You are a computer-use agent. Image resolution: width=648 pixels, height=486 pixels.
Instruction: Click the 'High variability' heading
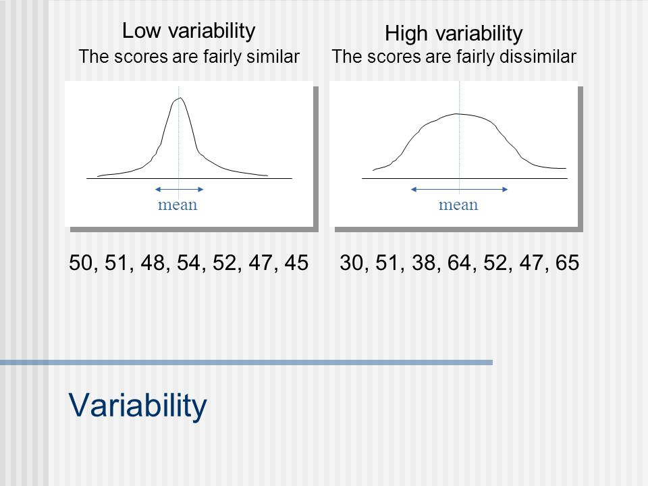click(454, 34)
